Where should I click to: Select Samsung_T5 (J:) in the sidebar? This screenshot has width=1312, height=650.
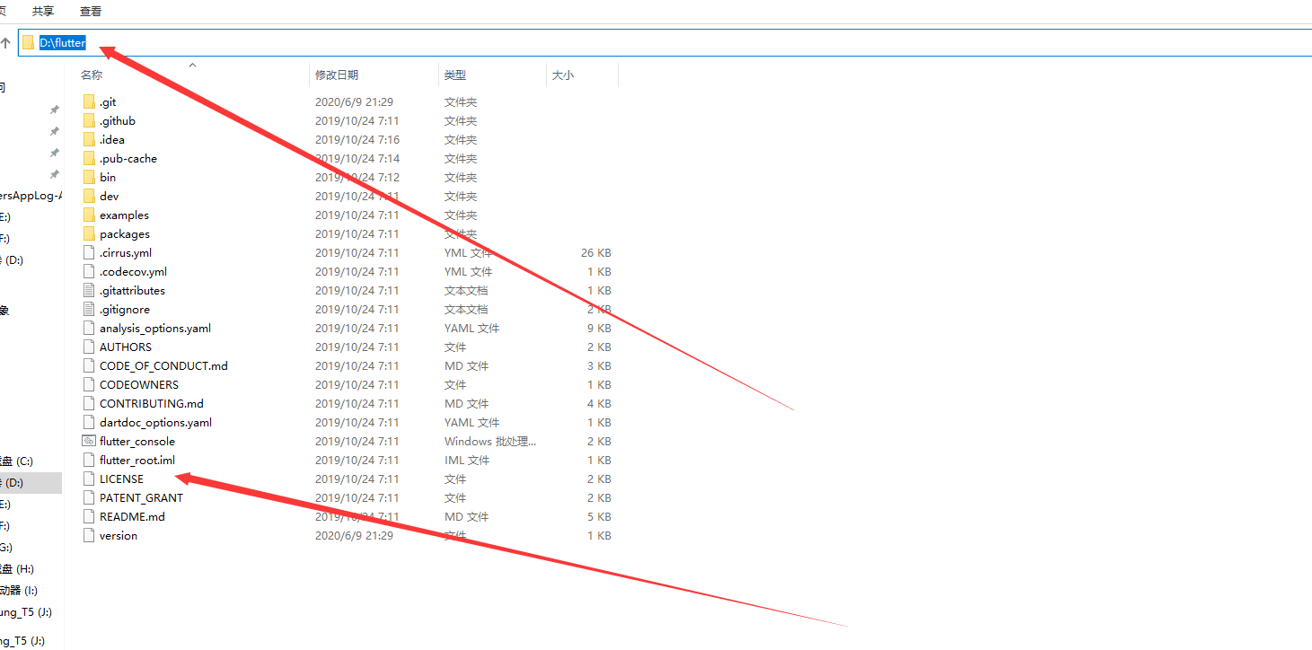(x=27, y=612)
